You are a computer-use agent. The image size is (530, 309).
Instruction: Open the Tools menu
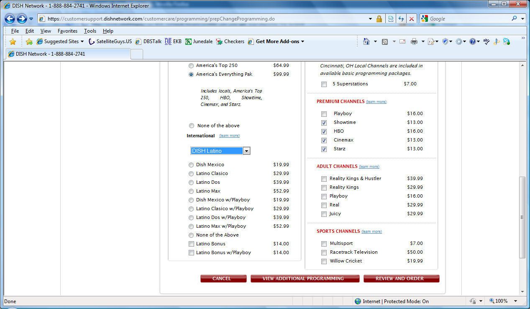90,31
